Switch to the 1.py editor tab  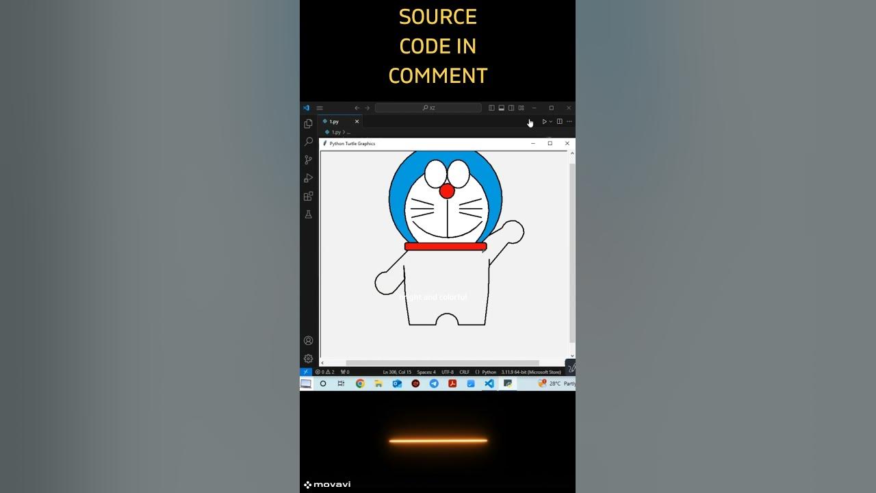[340, 121]
